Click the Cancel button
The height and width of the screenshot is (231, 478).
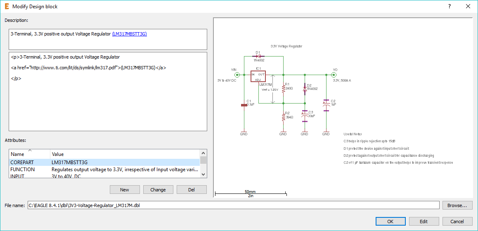coord(457,222)
